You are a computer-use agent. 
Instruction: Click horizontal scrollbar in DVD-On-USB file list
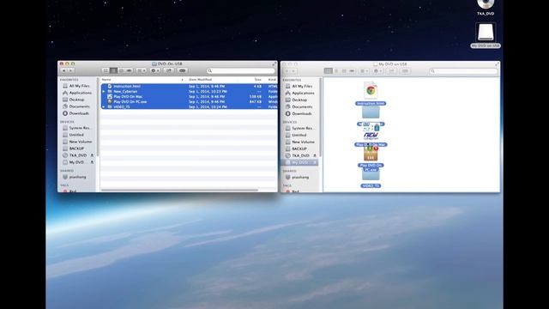coord(179,191)
